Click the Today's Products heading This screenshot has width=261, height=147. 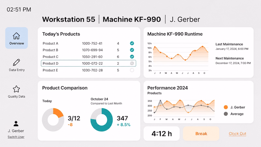[x=61, y=34]
